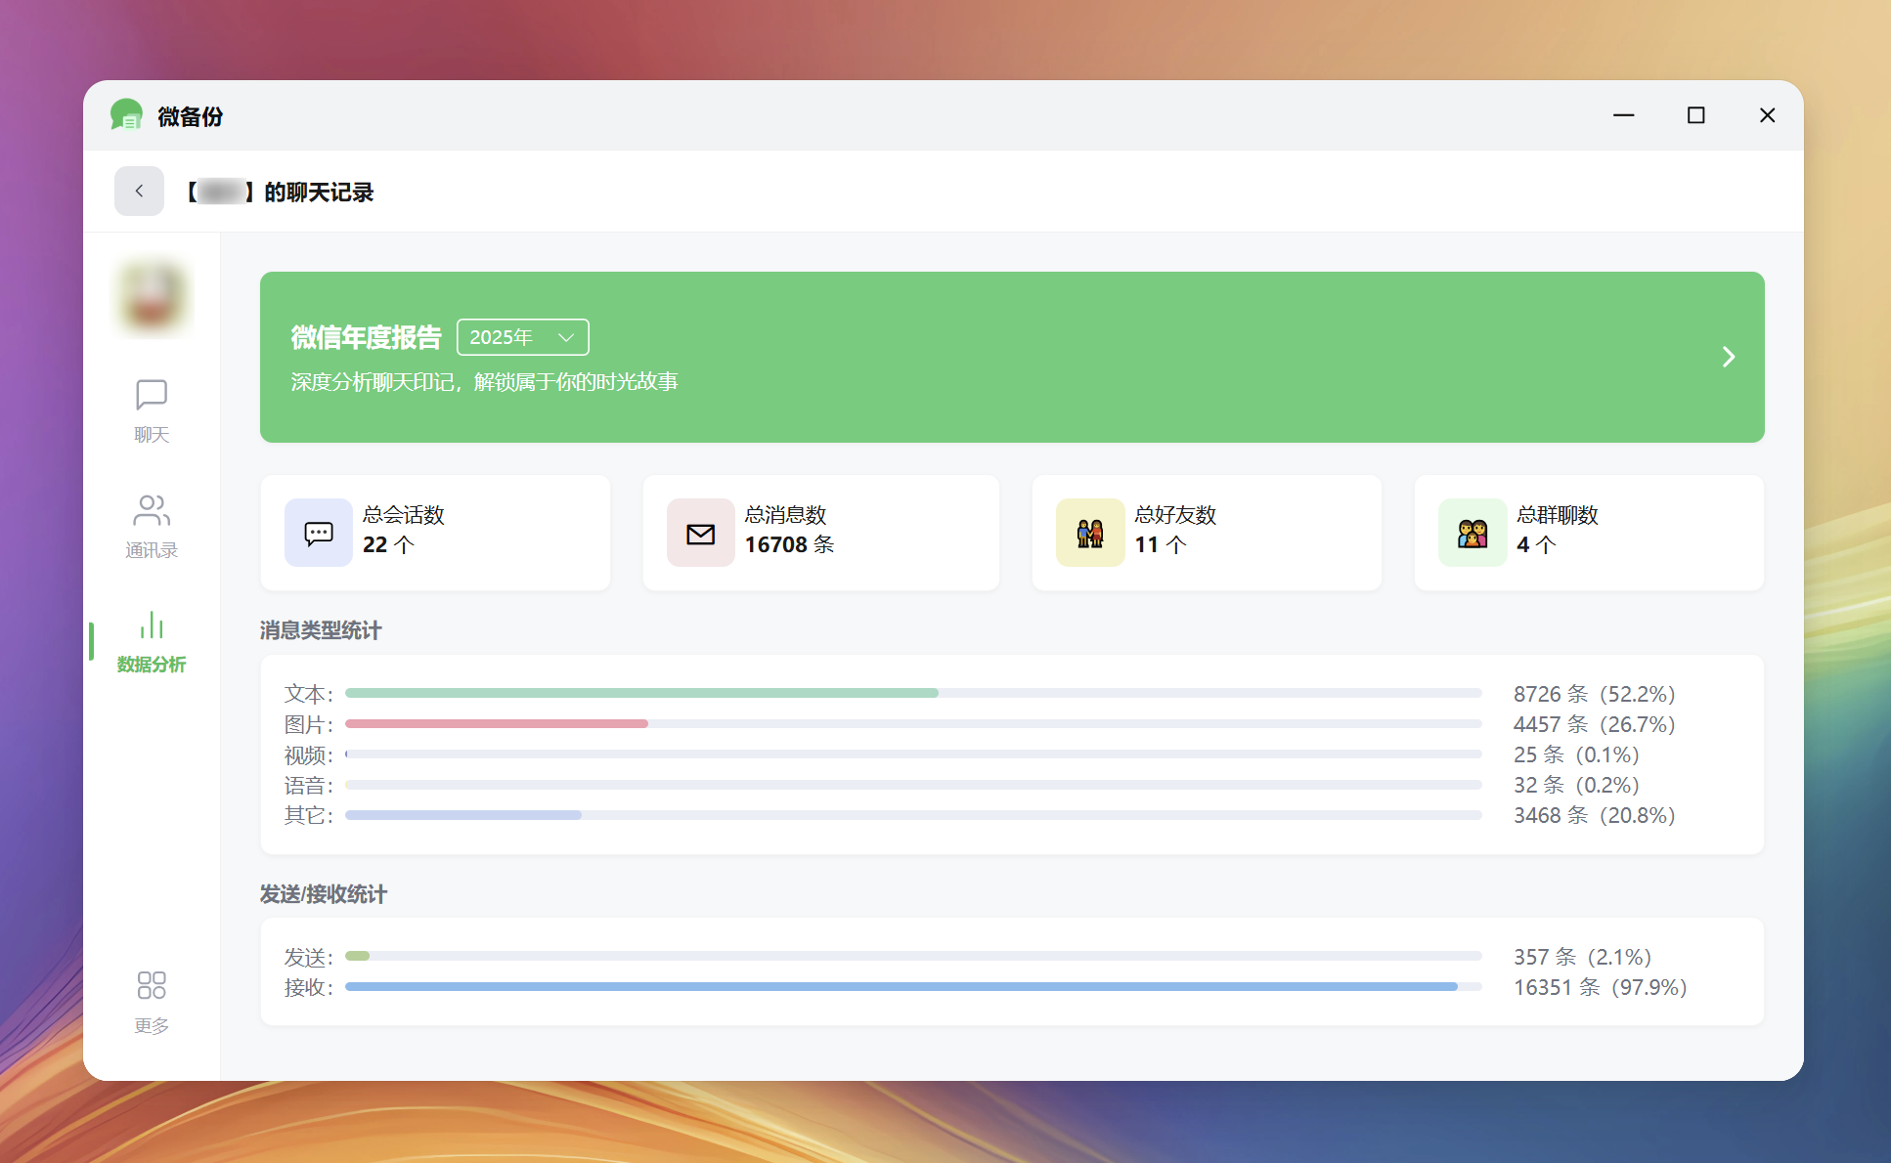Expand the 2025年 year dropdown
The image size is (1891, 1163).
click(x=523, y=337)
